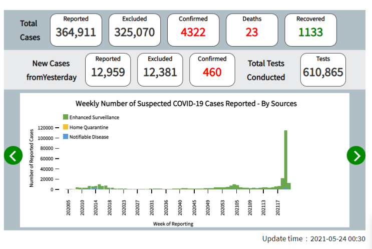Click the chart title Weekly Number of Suspected COVID-19 Cases
Image resolution: width=372 pixels, height=249 pixels.
click(186, 104)
